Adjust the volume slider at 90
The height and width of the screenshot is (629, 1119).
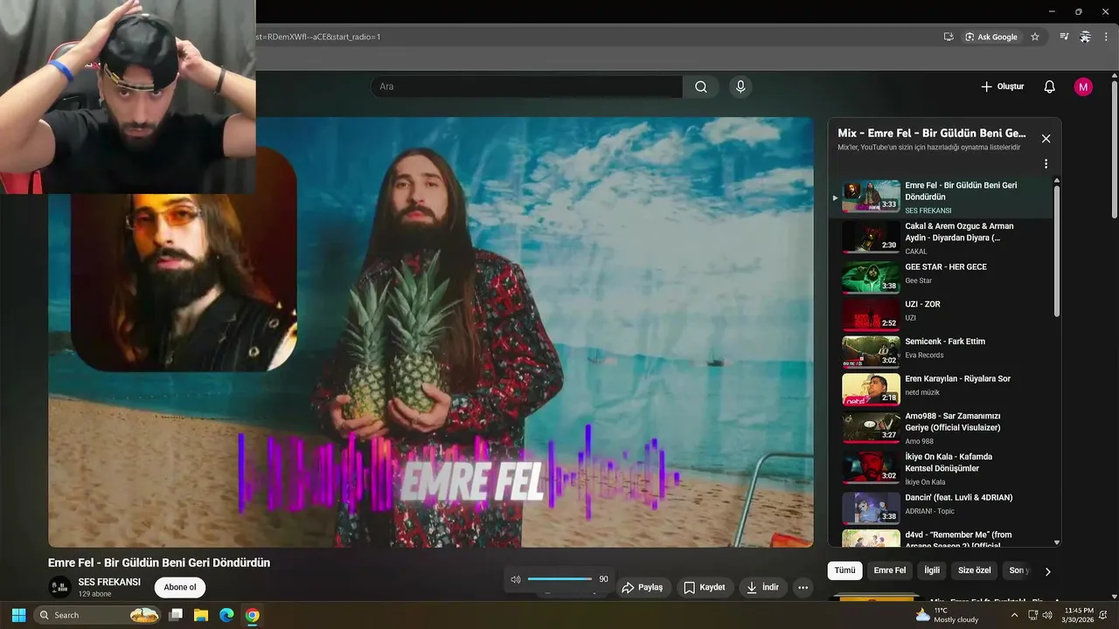pyautogui.click(x=560, y=579)
